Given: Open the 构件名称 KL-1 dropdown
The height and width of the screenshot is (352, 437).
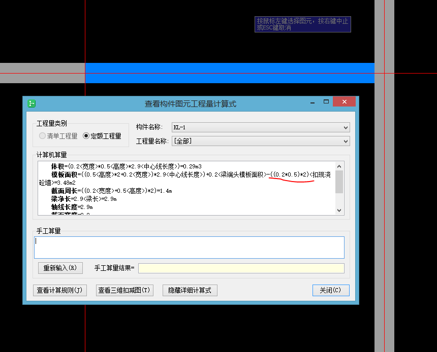Looking at the screenshot, I should click(x=261, y=127).
